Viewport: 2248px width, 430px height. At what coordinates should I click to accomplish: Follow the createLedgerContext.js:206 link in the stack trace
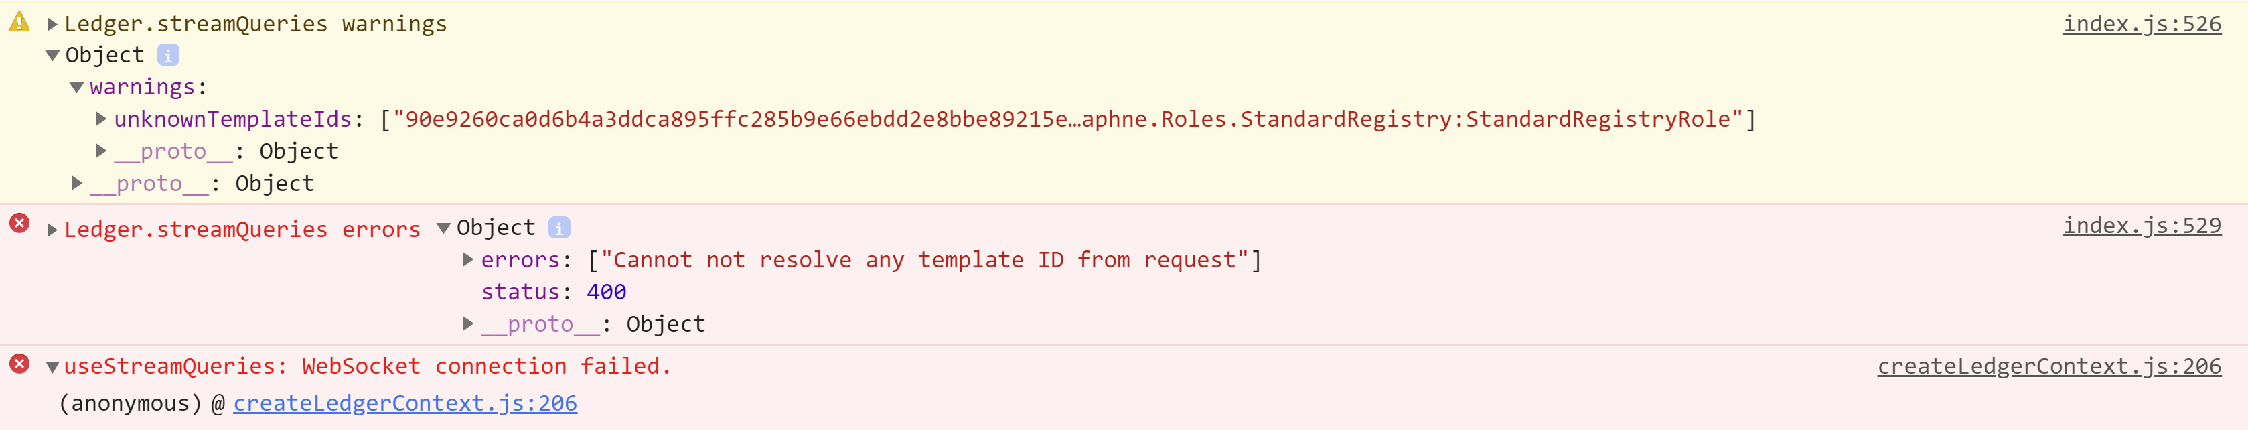(x=405, y=403)
